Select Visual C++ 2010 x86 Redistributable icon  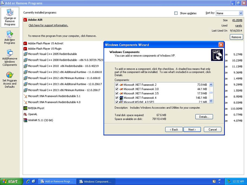25,66
